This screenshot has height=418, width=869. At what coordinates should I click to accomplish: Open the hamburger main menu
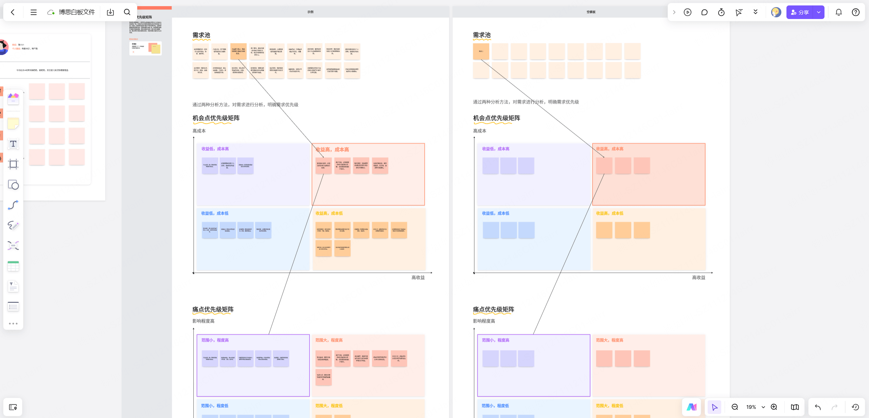pyautogui.click(x=33, y=12)
